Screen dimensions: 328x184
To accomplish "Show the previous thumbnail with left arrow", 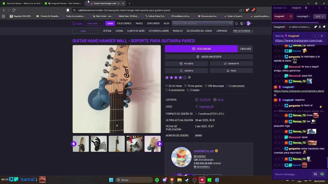I will 74,144.
